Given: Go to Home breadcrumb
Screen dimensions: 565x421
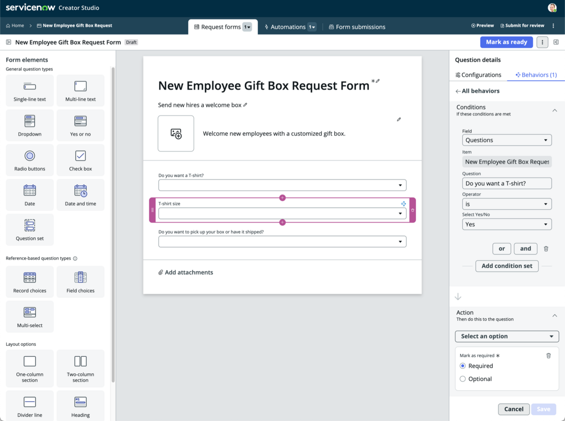Looking at the screenshot, I should [15, 26].
